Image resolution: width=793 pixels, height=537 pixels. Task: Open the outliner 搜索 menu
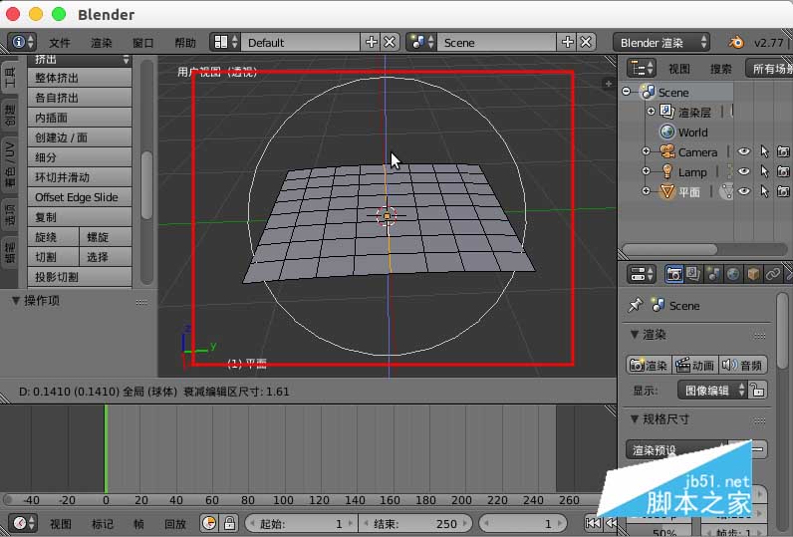pyautogui.click(x=720, y=69)
